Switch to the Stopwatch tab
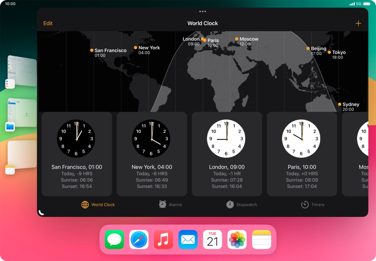Screen dimensions: 376x261 pos(241,205)
